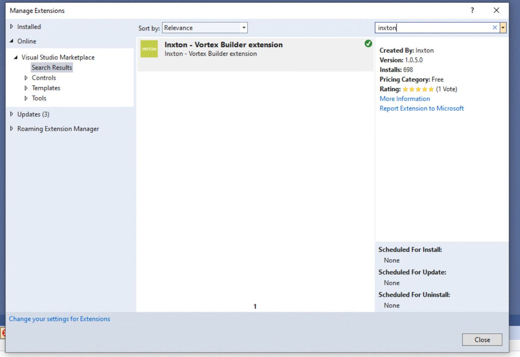Select the Updates (3) tree item
520x357 pixels.
pos(33,114)
